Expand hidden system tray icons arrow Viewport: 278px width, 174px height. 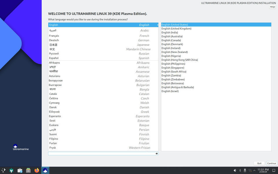254,171
